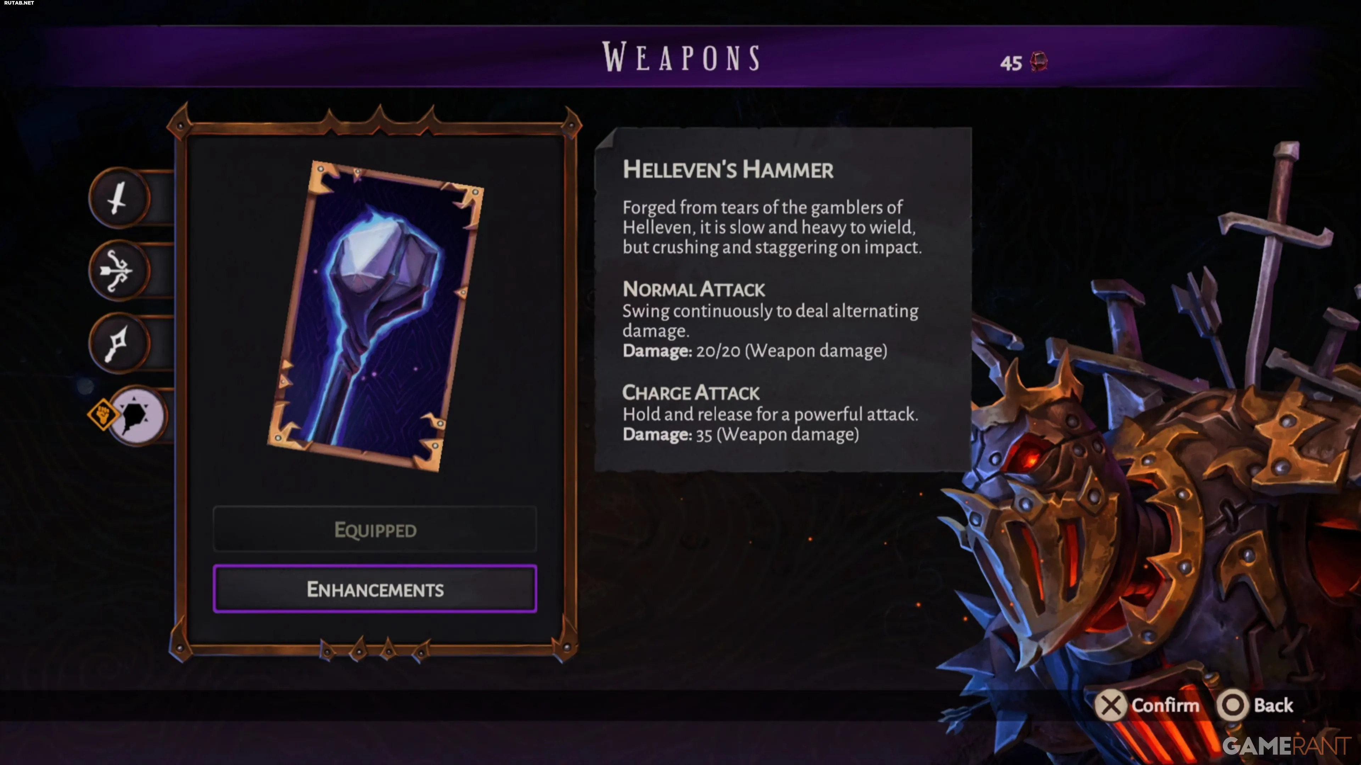Select the sword weapon category icon

(119, 198)
